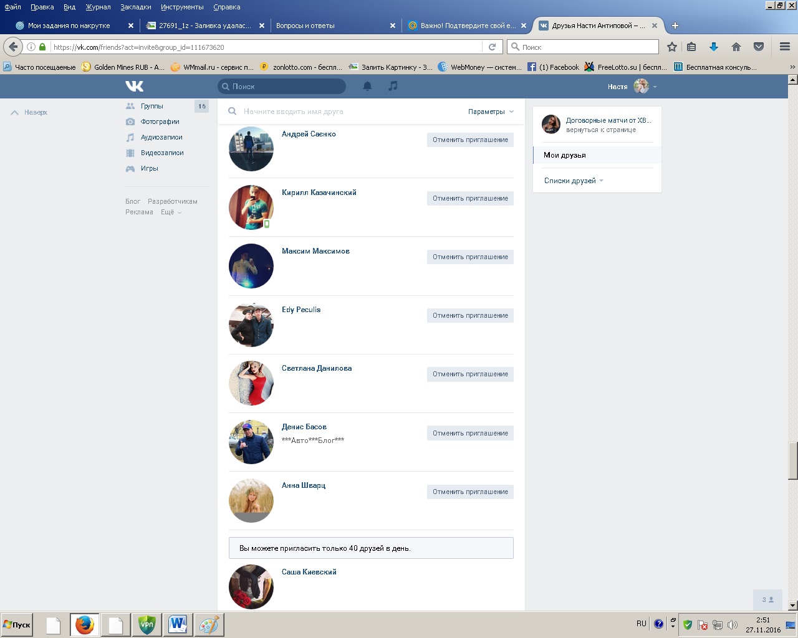The width and height of the screenshot is (798, 638).
Task: Click the volume speaker tray icon
Action: click(733, 625)
